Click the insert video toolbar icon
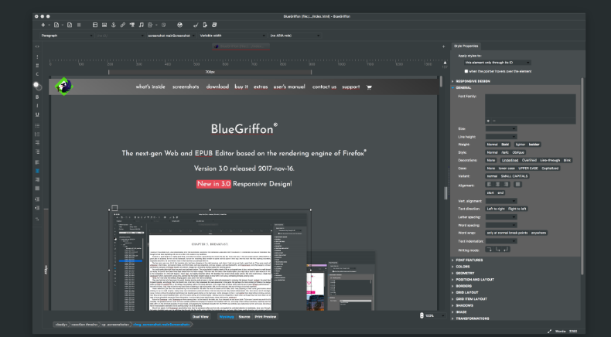The image size is (611, 337). coord(132,25)
